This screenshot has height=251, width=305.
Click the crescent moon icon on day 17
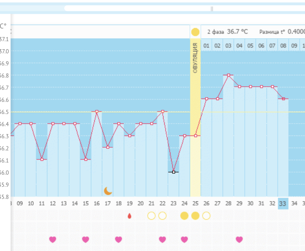(x=108, y=191)
